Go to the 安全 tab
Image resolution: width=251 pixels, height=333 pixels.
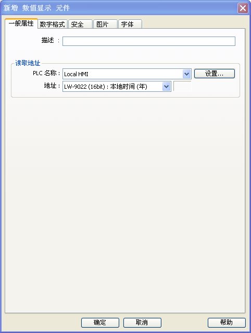[x=80, y=24]
